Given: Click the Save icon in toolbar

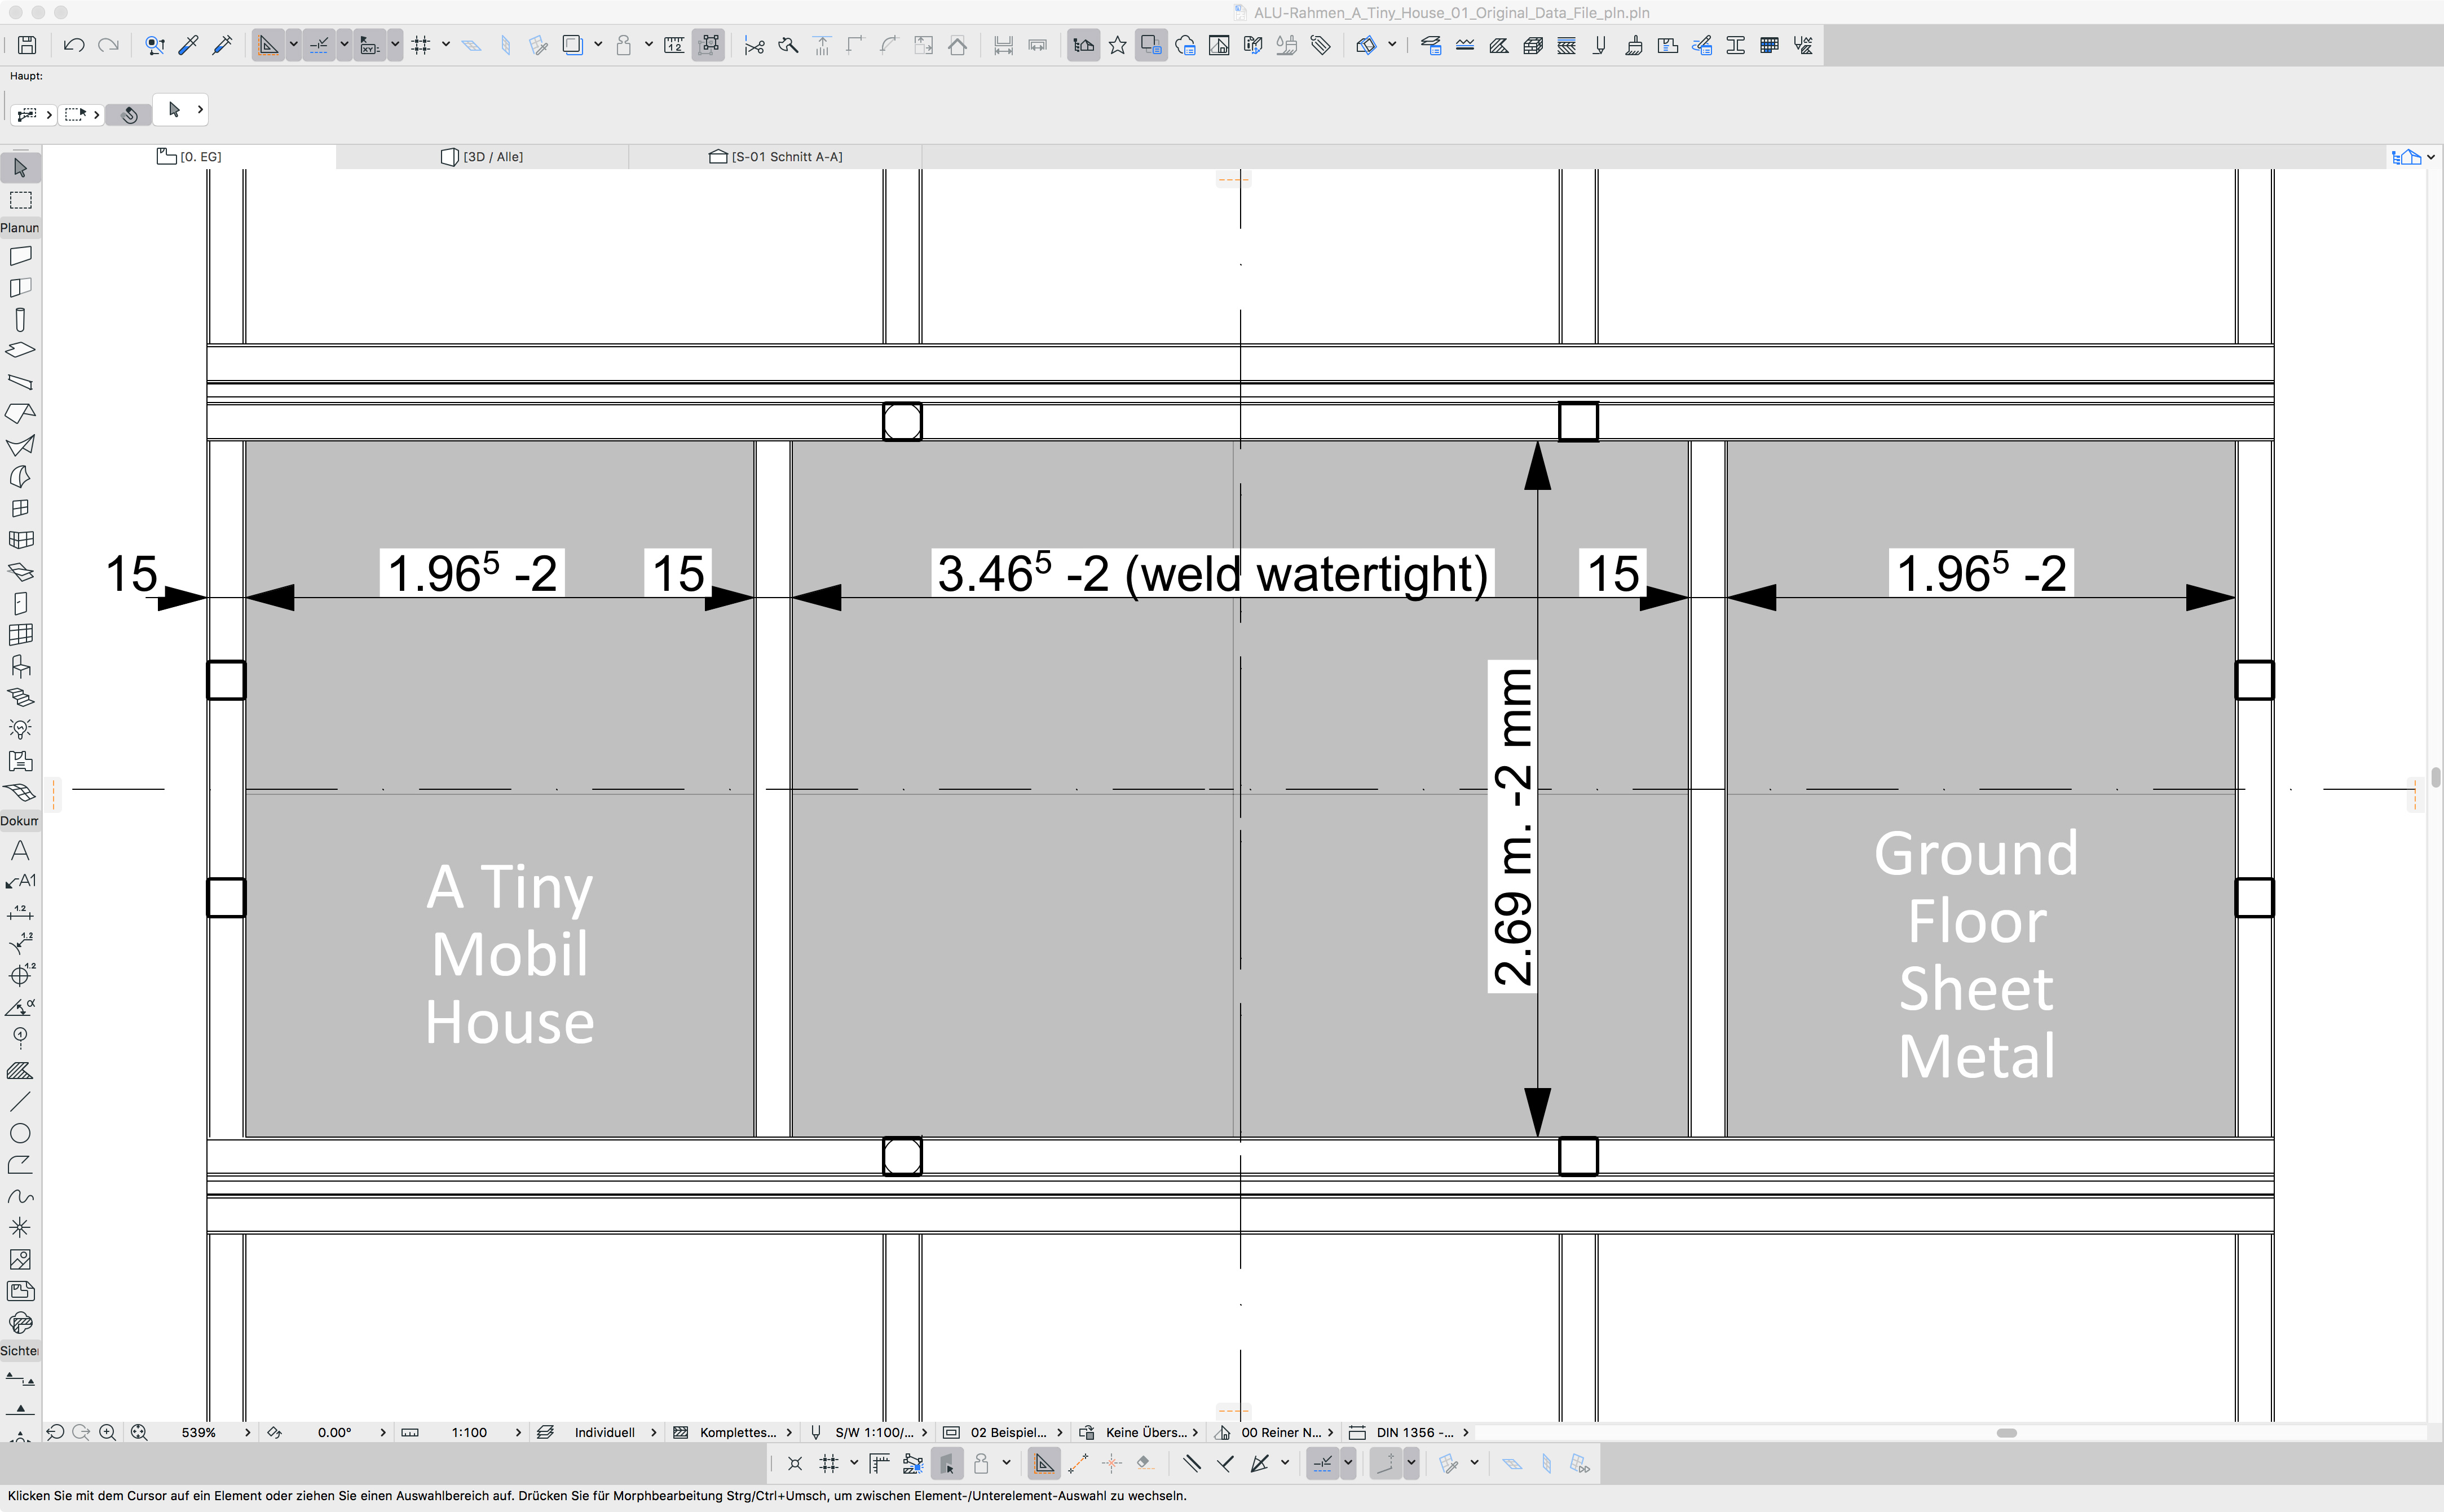Looking at the screenshot, I should 27,45.
